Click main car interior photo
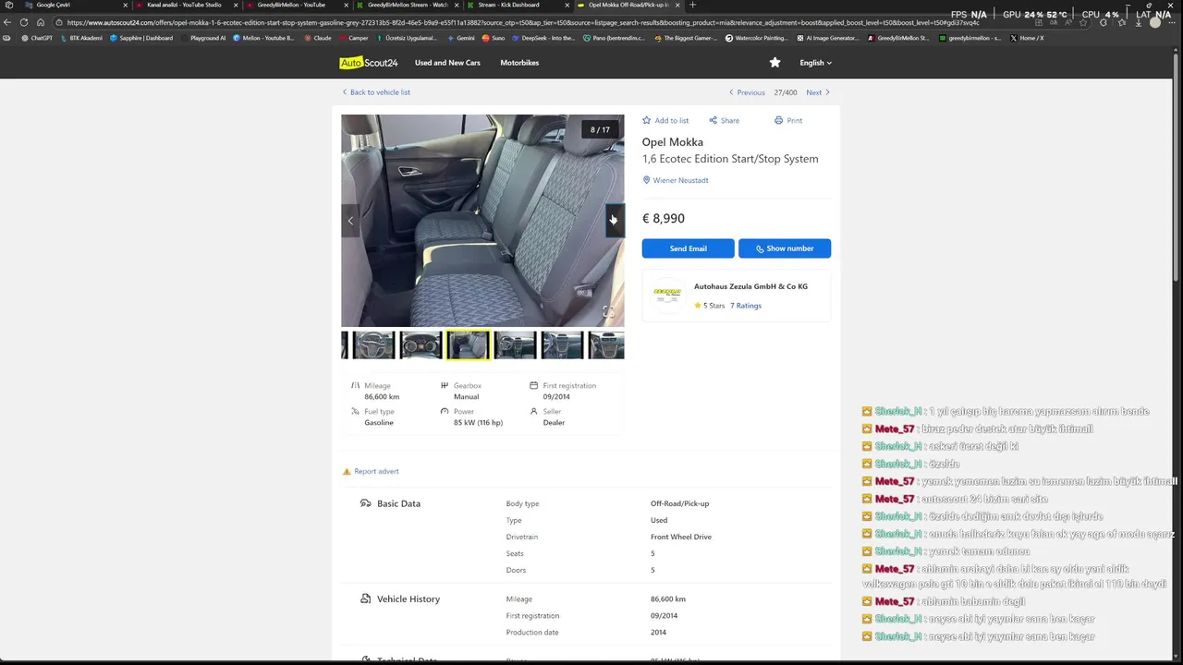1183x665 pixels. (x=482, y=221)
